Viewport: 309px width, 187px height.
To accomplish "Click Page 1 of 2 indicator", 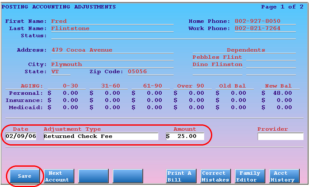I will (x=282, y=7).
